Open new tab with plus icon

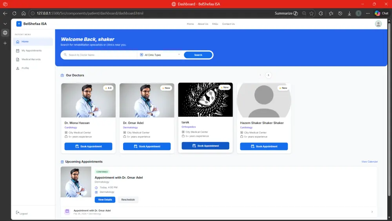click(x=5, y=43)
